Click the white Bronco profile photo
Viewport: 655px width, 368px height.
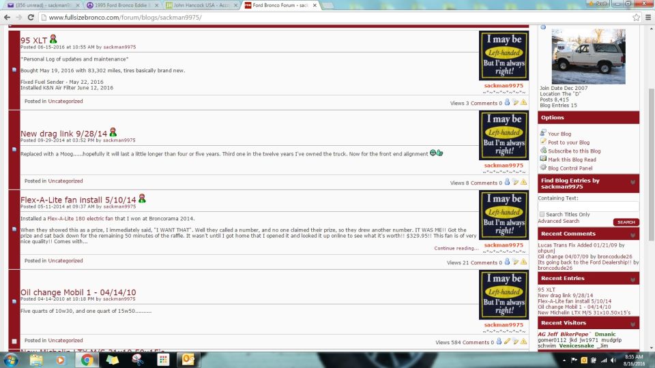(x=589, y=56)
